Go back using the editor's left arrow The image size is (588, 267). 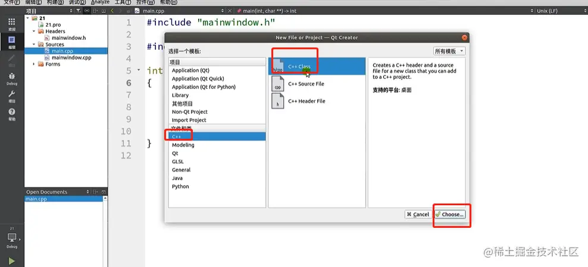coord(112,11)
